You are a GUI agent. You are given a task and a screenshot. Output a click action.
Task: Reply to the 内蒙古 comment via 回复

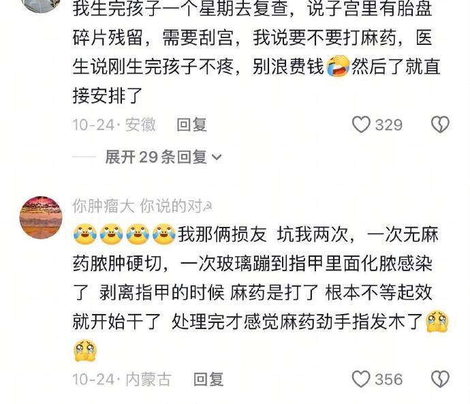(x=208, y=379)
